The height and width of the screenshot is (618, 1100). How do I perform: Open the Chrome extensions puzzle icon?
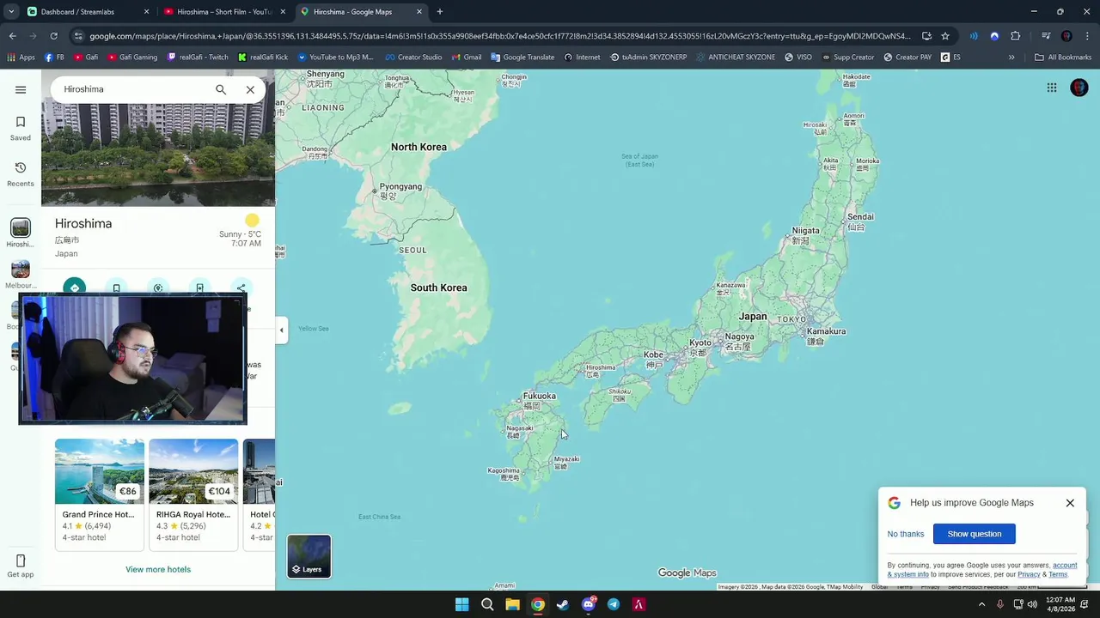click(1016, 36)
